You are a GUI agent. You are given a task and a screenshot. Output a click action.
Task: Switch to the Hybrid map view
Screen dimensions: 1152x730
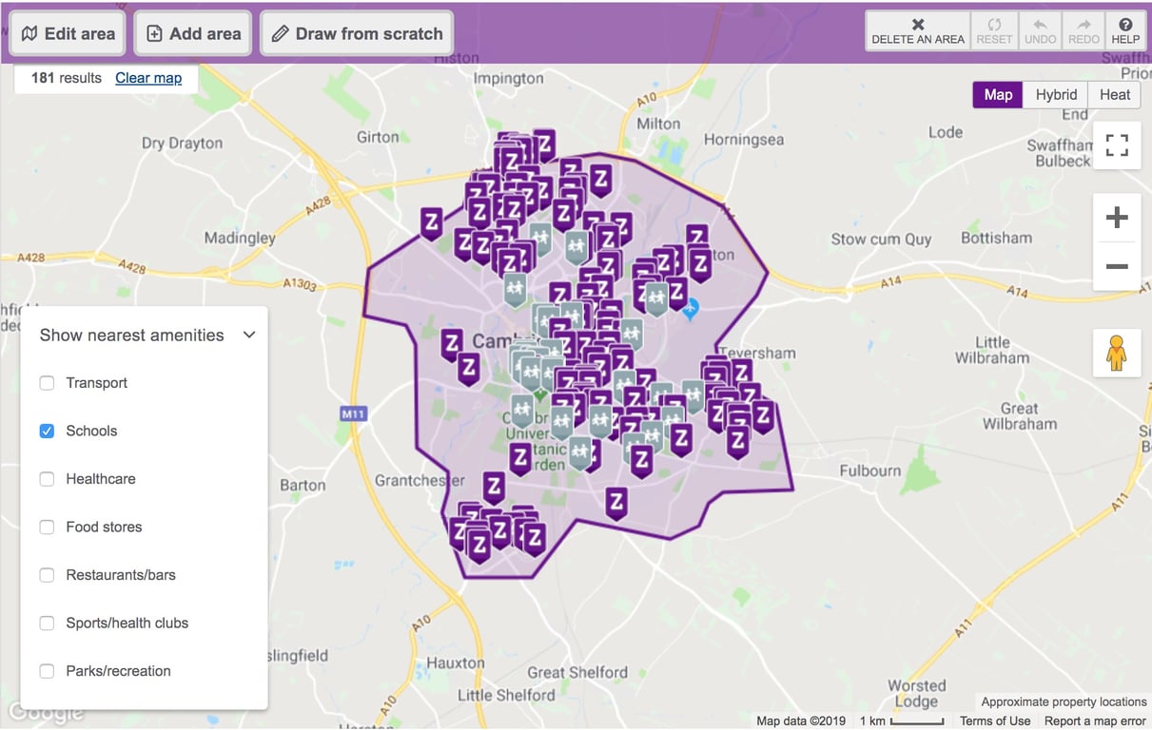pyautogui.click(x=1056, y=94)
